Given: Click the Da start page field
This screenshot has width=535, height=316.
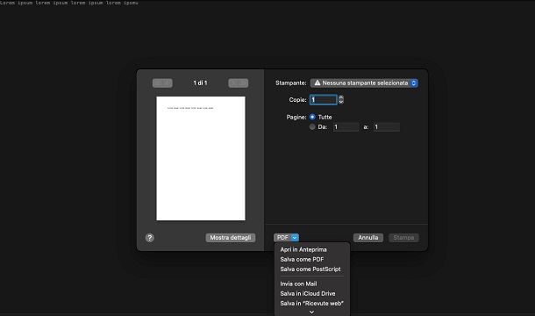Looking at the screenshot, I should pos(346,127).
